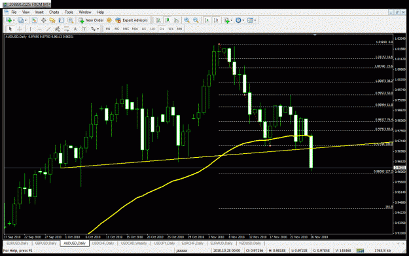
Task: Select the Crosshair tool
Action: click(x=20, y=29)
